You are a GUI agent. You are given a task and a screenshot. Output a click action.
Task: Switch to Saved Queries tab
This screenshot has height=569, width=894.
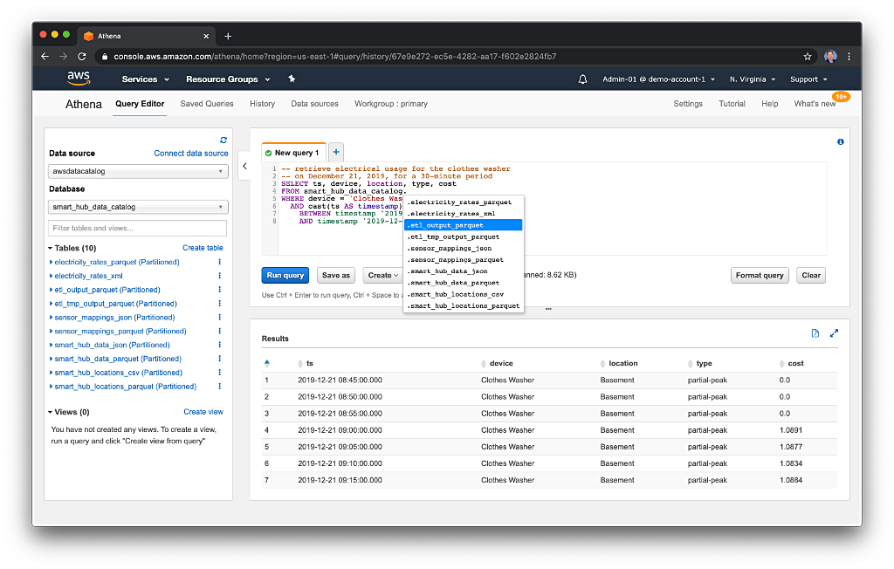[x=207, y=104]
